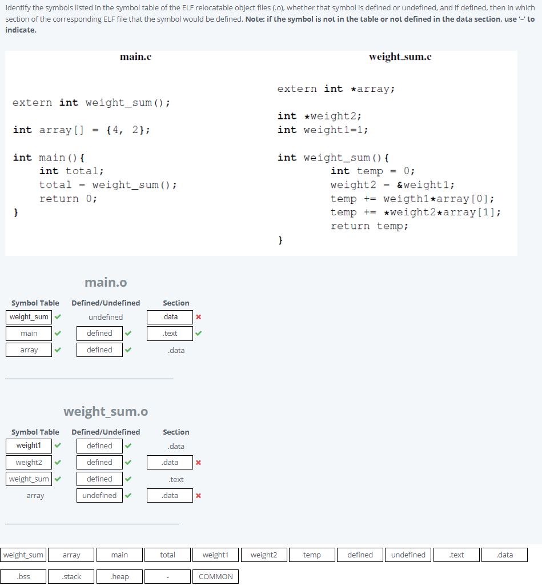Click main.o main's defined drop box
This screenshot has width=542, height=586.
pos(99,334)
